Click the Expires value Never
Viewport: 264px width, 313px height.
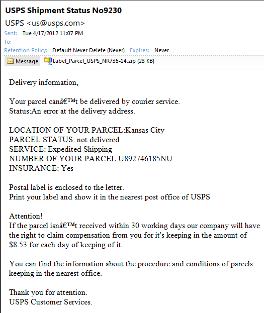(x=162, y=50)
